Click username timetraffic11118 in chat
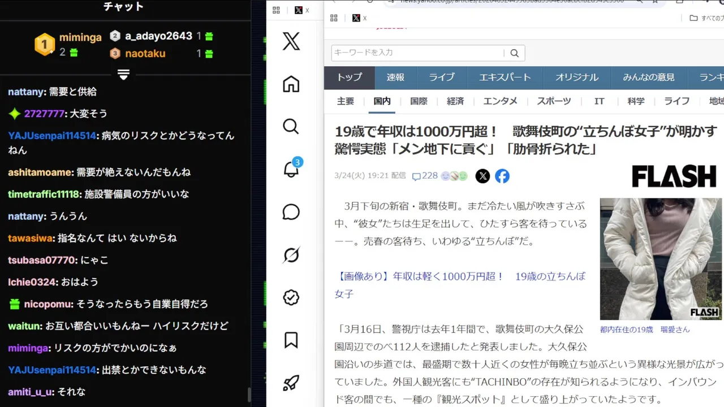 click(44, 194)
